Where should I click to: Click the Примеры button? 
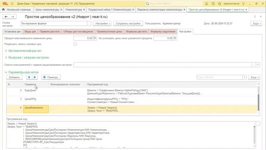51,77
